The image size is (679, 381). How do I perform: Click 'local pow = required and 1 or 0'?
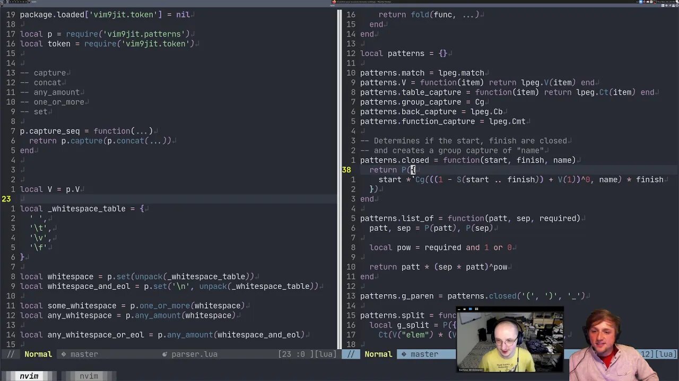tap(440, 248)
